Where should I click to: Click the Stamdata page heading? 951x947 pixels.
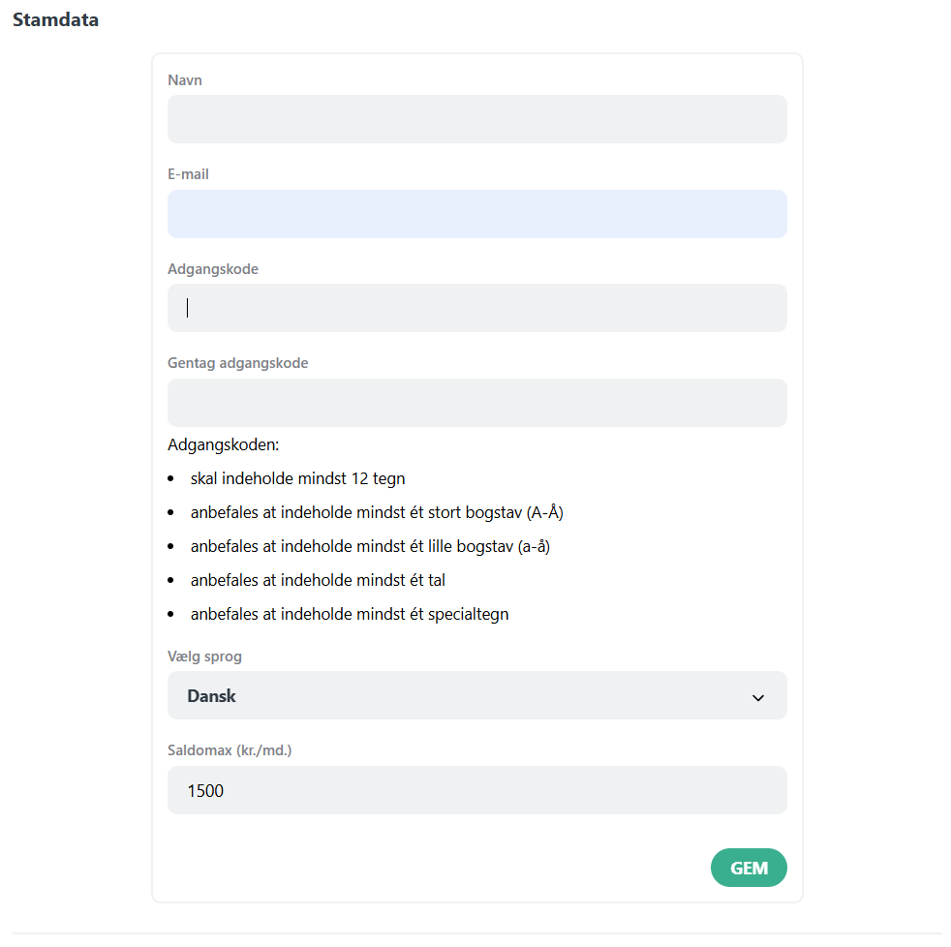[54, 19]
